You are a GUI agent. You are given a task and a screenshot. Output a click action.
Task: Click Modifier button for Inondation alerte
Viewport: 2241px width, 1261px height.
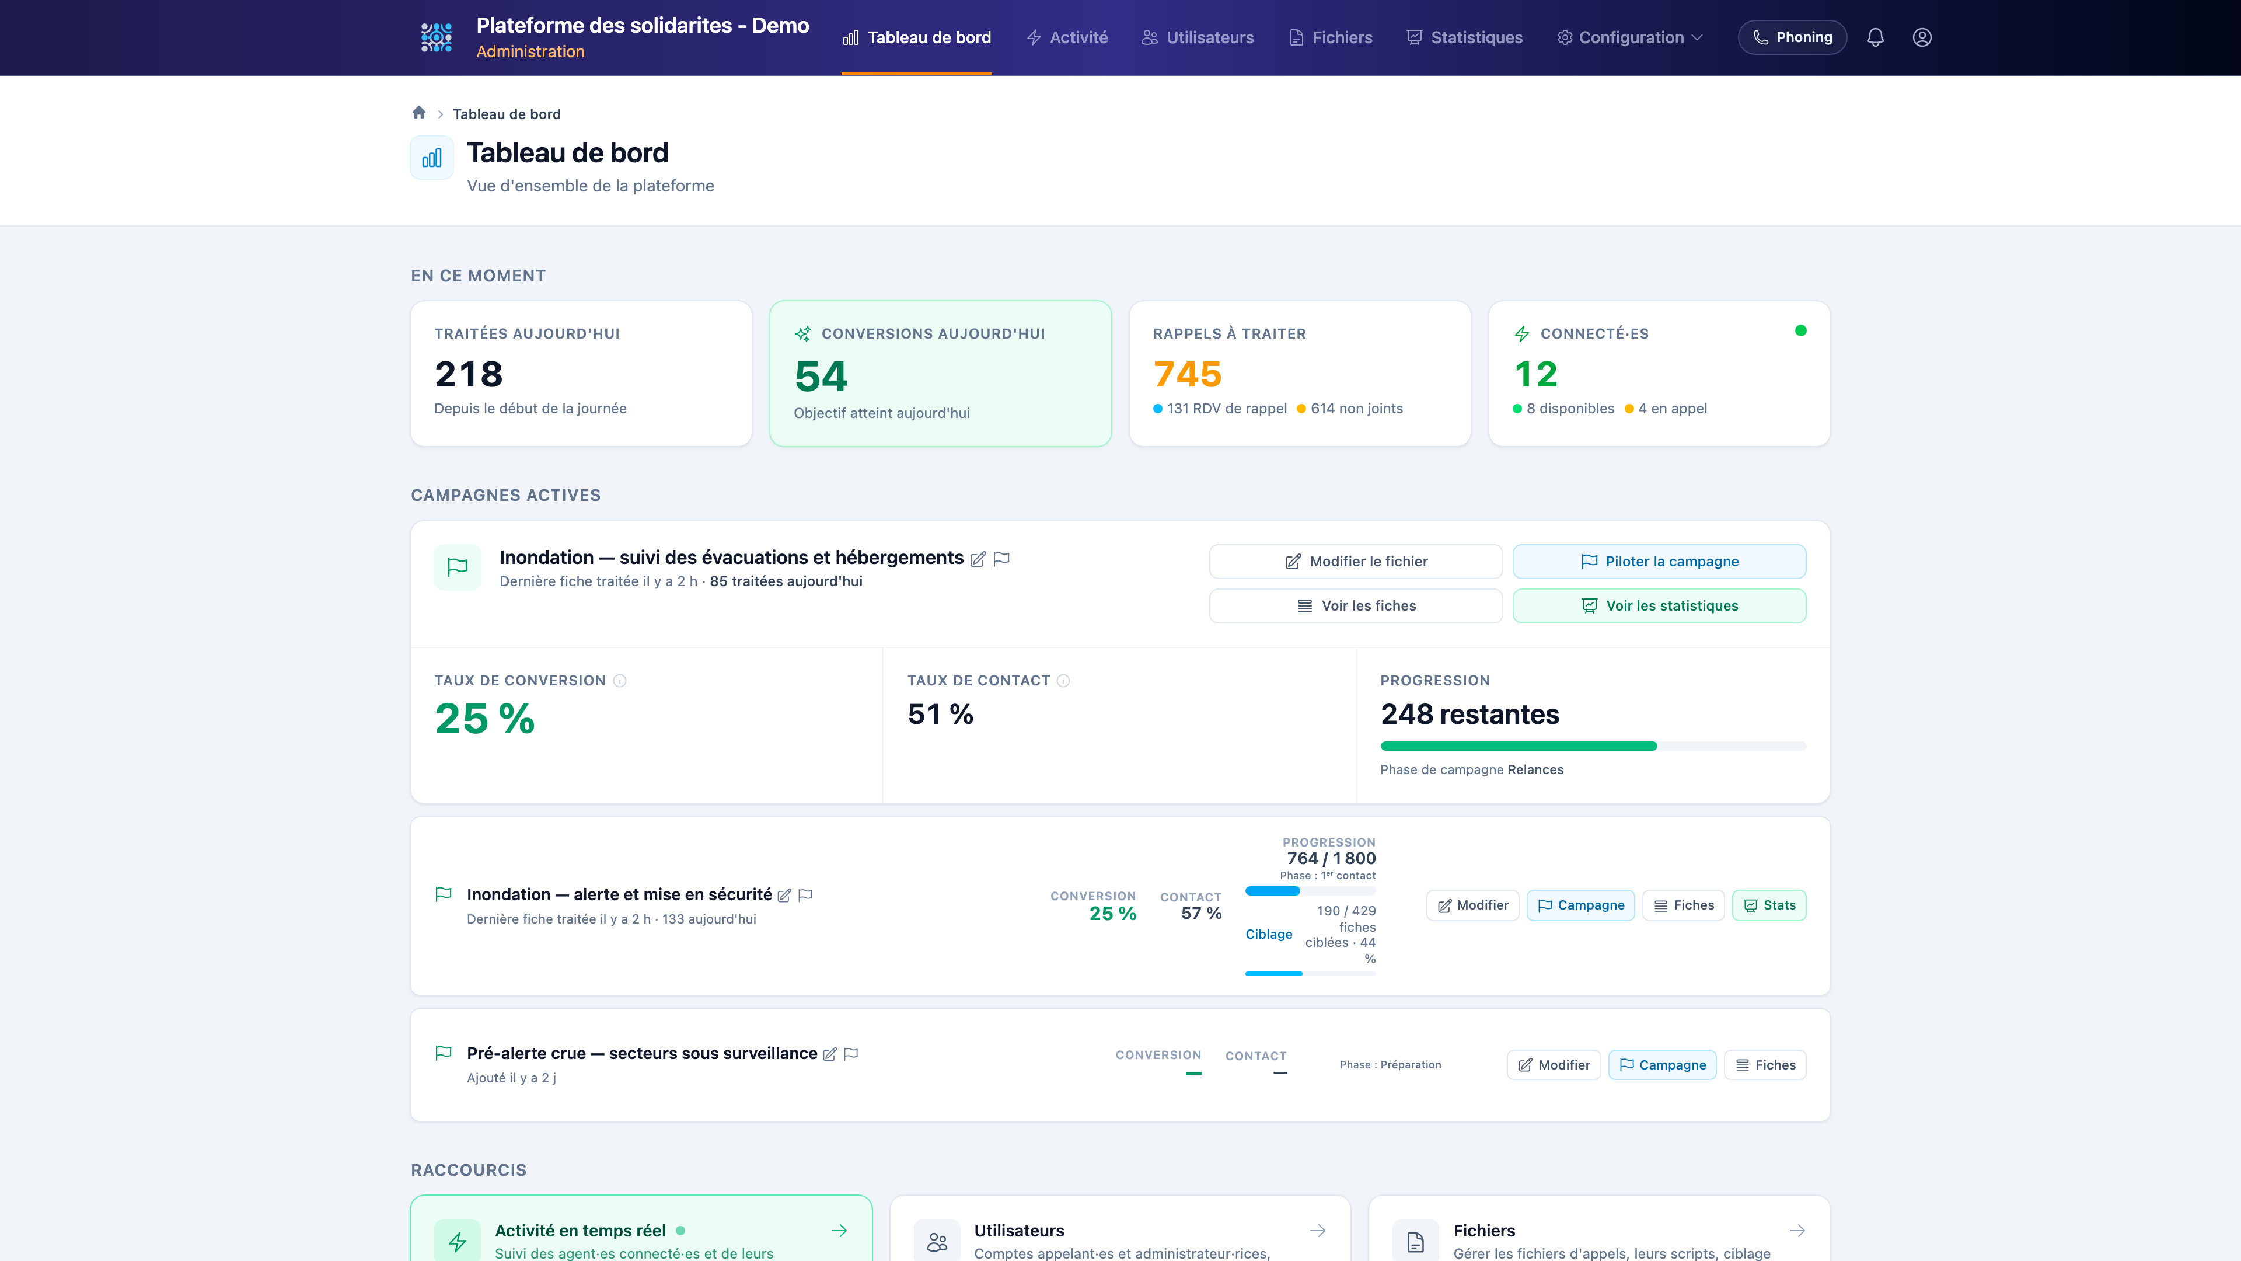1473,905
